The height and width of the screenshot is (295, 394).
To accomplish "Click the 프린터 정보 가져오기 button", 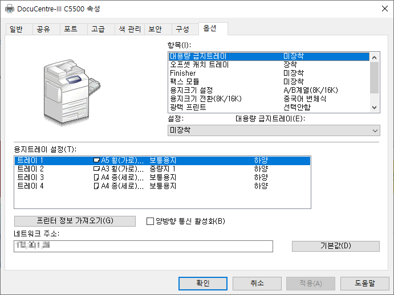I will (x=75, y=221).
